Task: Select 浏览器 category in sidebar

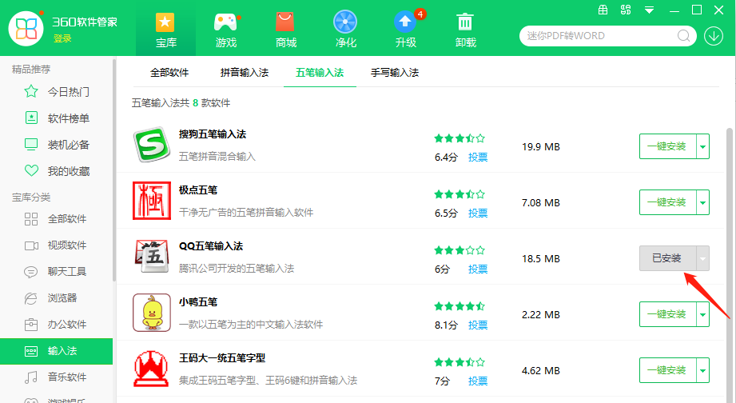Action: [50, 297]
